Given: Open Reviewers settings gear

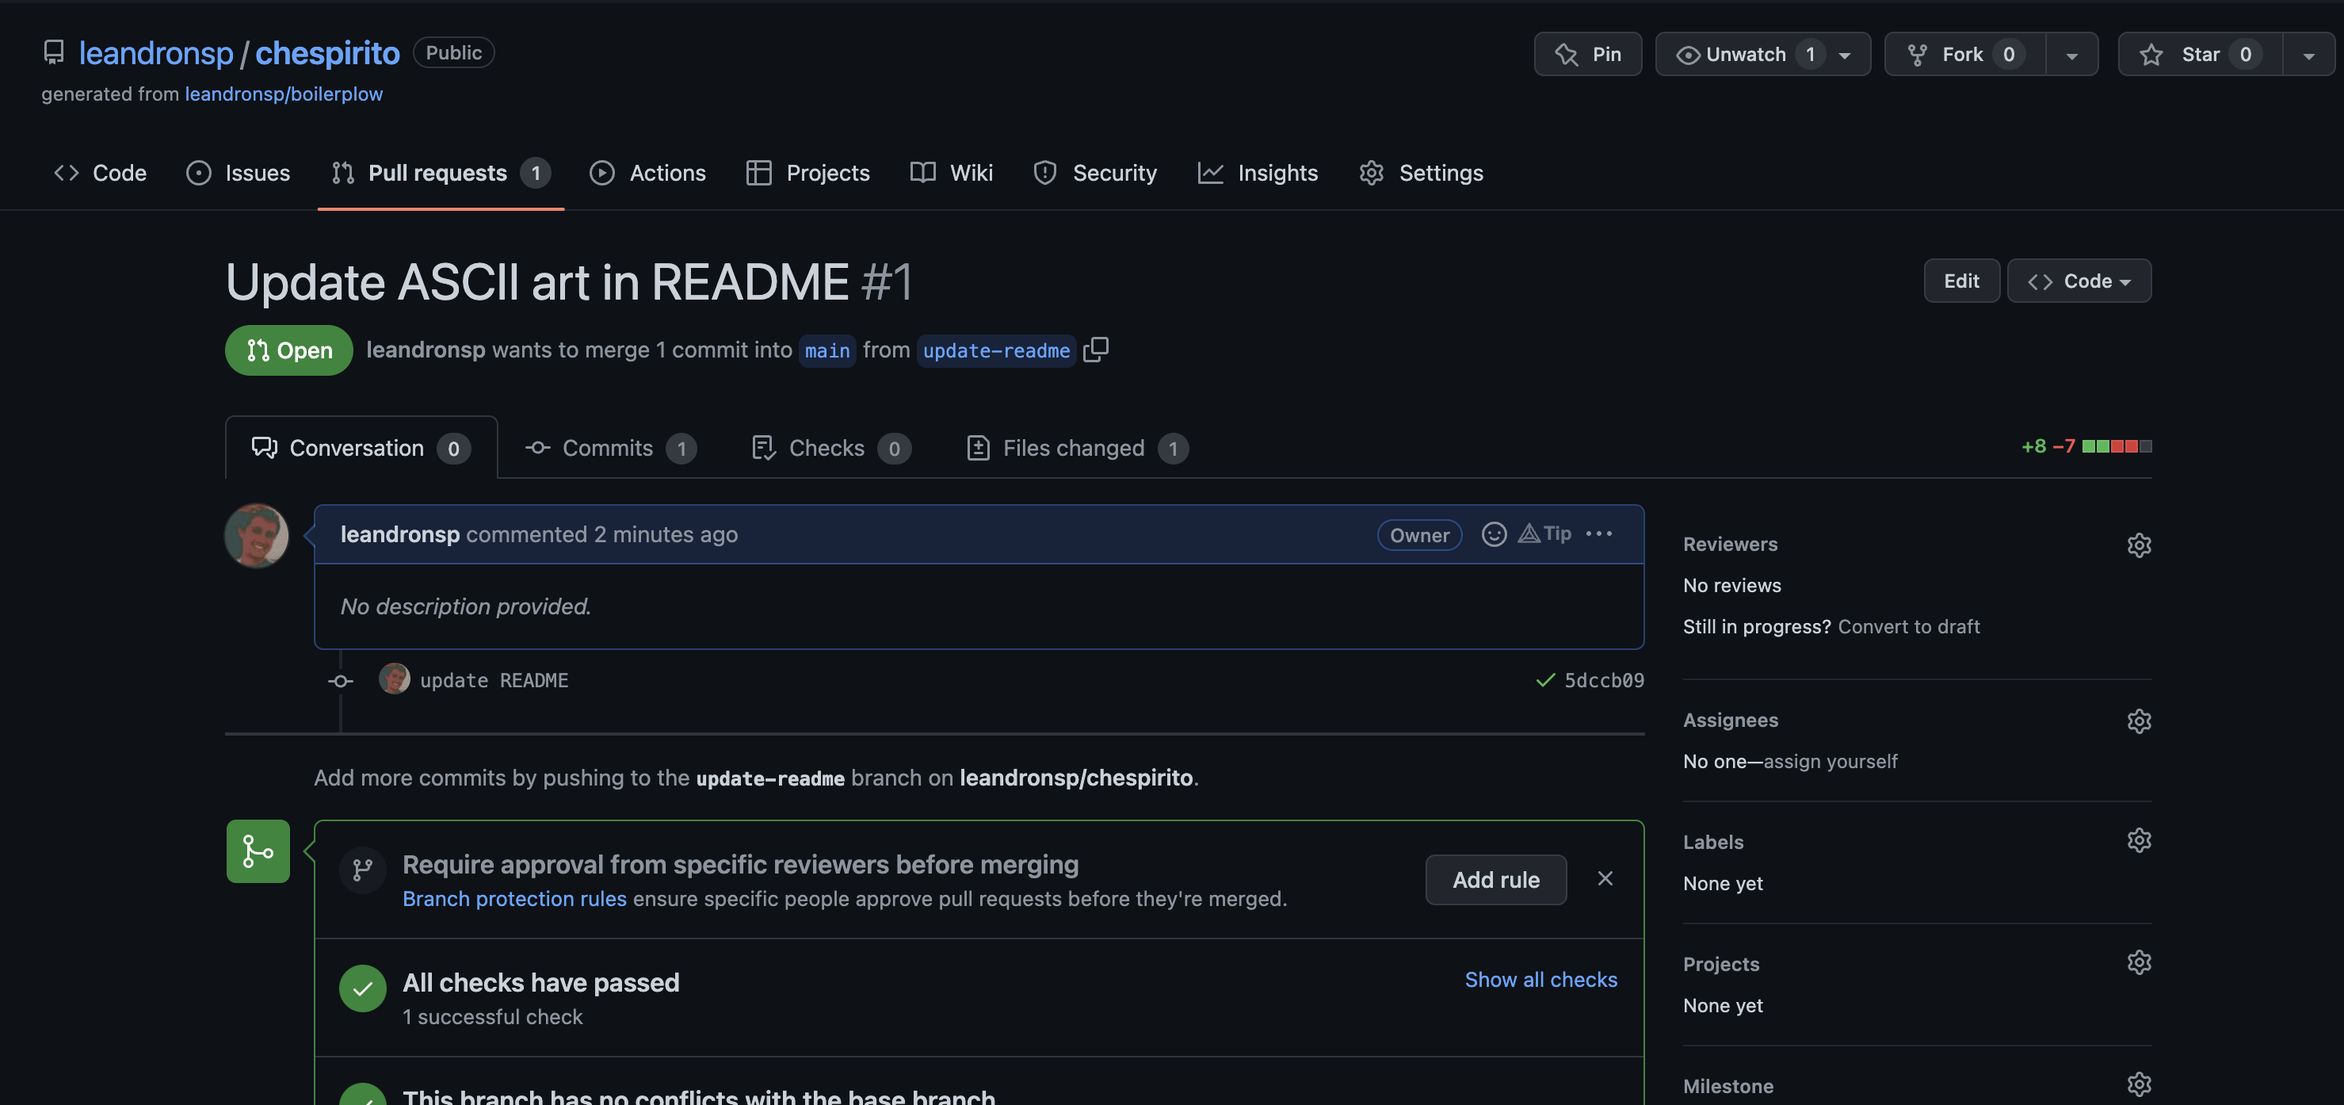Looking at the screenshot, I should click(2138, 545).
